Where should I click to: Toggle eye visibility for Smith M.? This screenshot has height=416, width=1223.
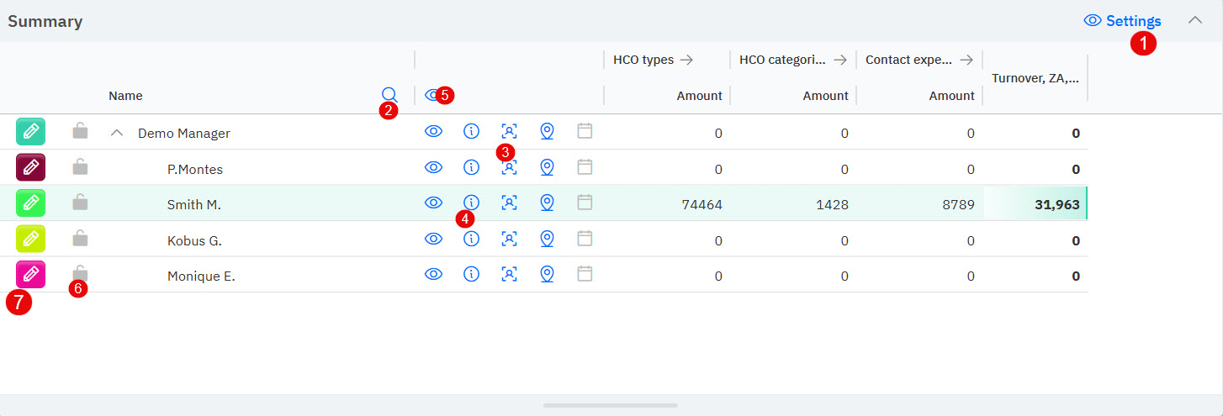(x=433, y=203)
